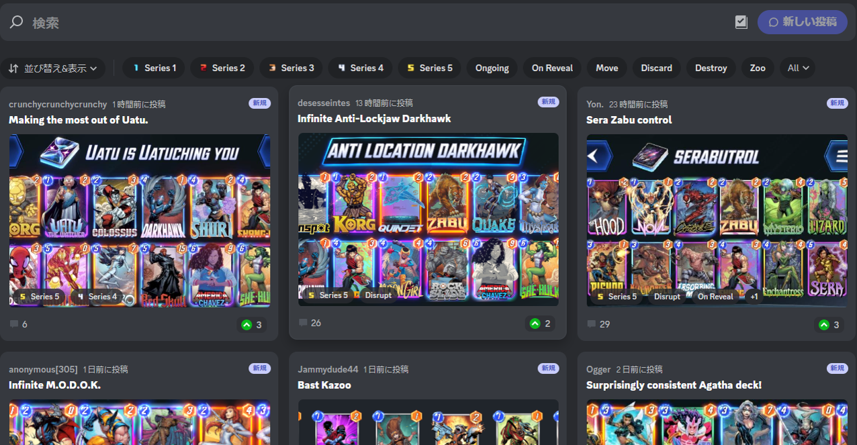Click the sort arrows icon

(x=13, y=68)
